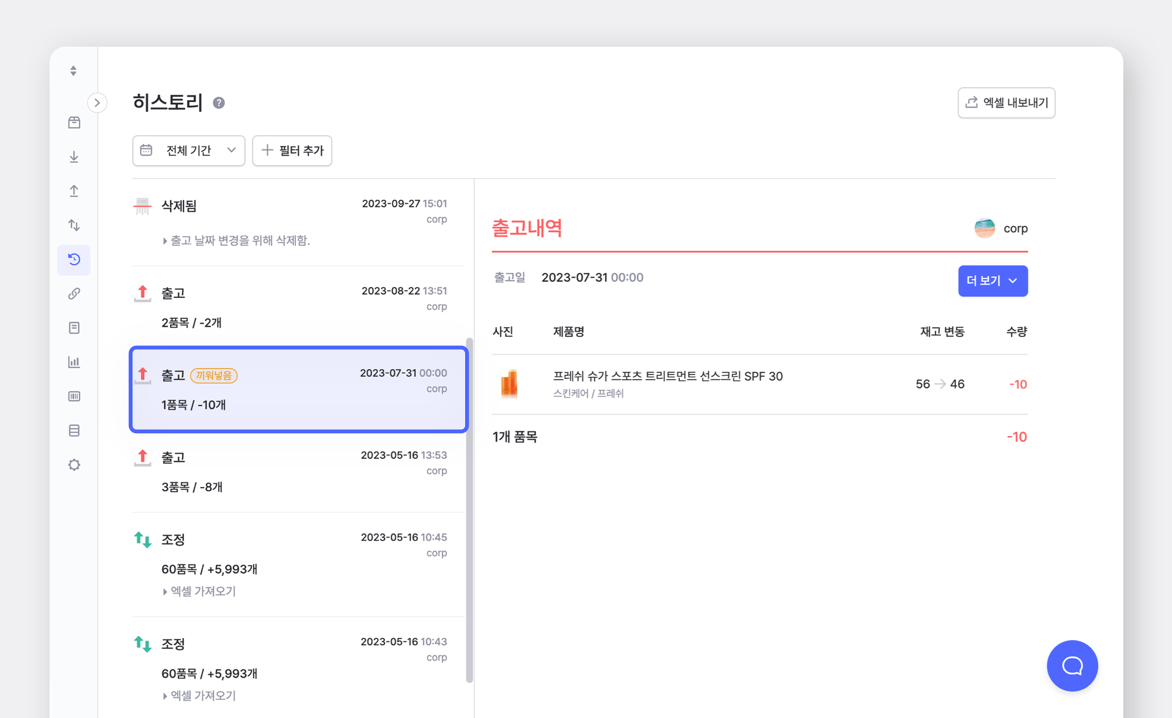The height and width of the screenshot is (718, 1172).
Task: Select the 출고 entry with 1품목 / -10개
Action: (298, 390)
